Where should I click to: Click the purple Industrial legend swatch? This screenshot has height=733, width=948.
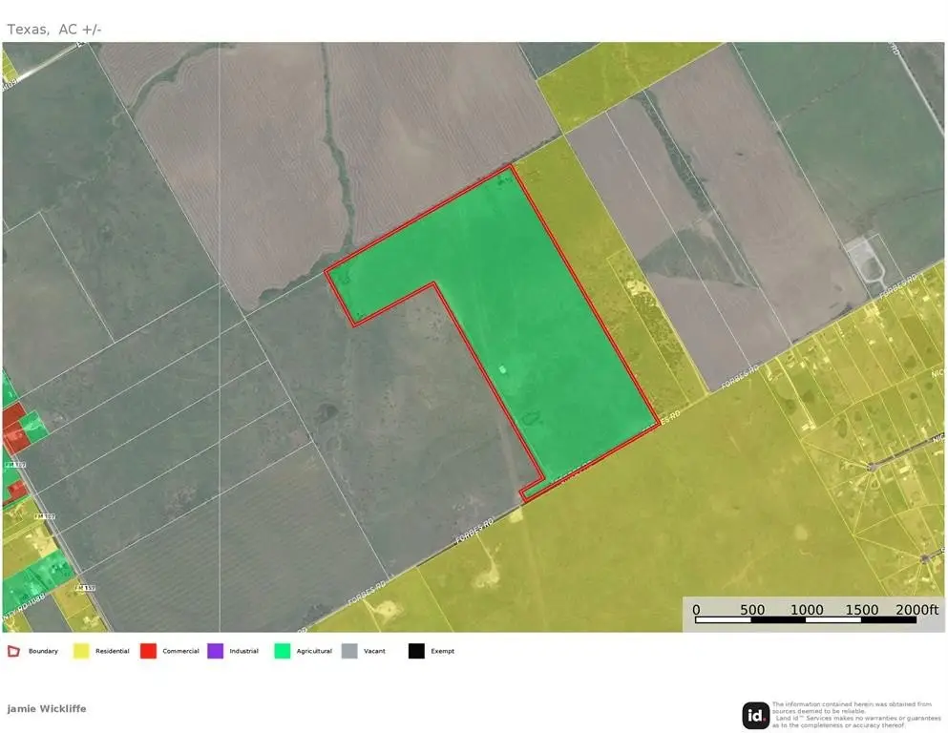click(215, 651)
